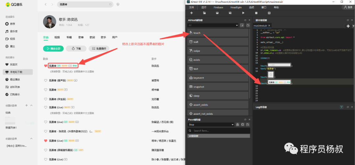
Task: Click the 批量操作 button
Action: [99, 48]
